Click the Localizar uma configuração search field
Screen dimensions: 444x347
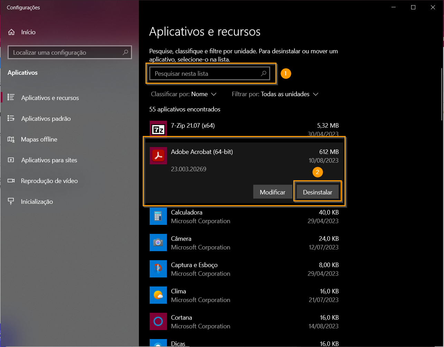70,53
